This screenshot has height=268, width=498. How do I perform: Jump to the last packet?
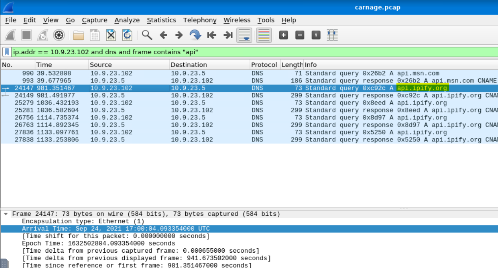pyautogui.click(x=228, y=35)
